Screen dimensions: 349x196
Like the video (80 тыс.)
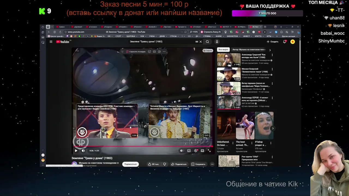[154, 164]
